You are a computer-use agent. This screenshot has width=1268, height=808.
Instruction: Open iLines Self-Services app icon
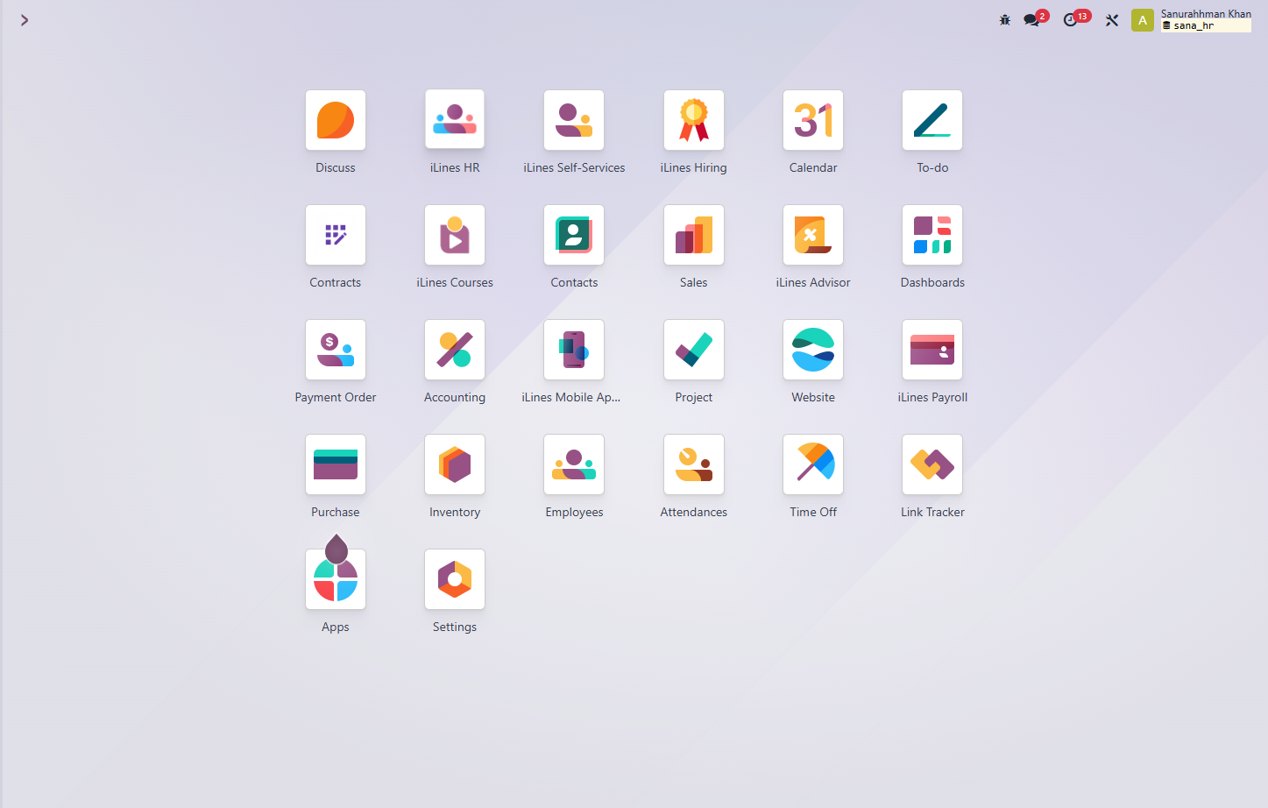[574, 120]
